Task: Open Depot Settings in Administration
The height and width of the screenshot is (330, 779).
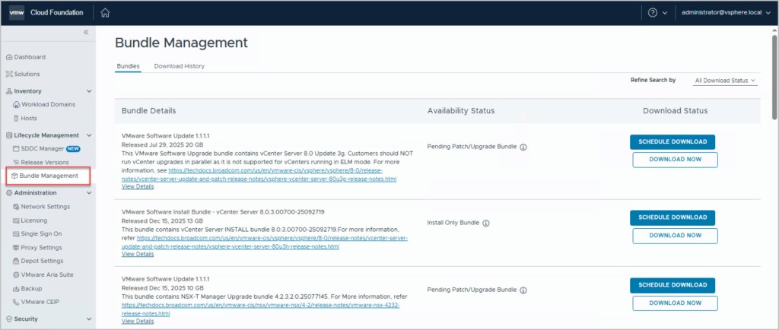Action: 42,261
